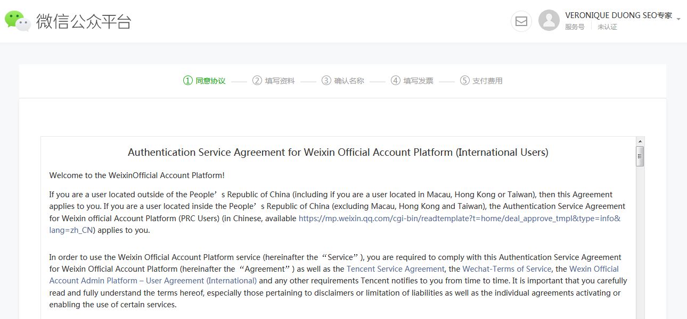Click the step ③ circle icon
This screenshot has height=319, width=687.
click(x=326, y=80)
